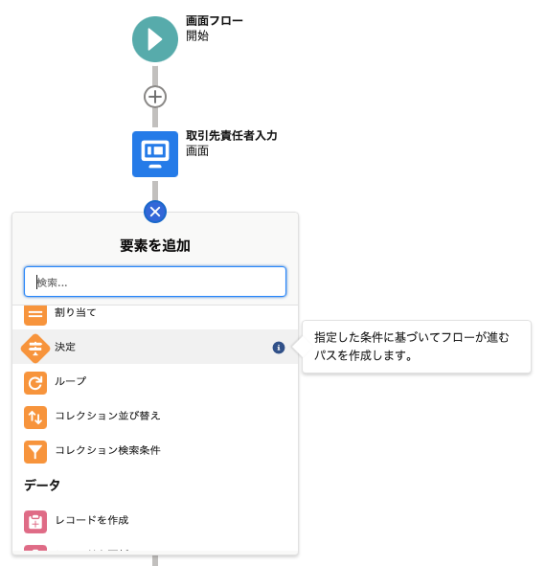Choose the 決定 decision diamond icon
Viewport: 546px width, 566px height.
click(x=35, y=349)
